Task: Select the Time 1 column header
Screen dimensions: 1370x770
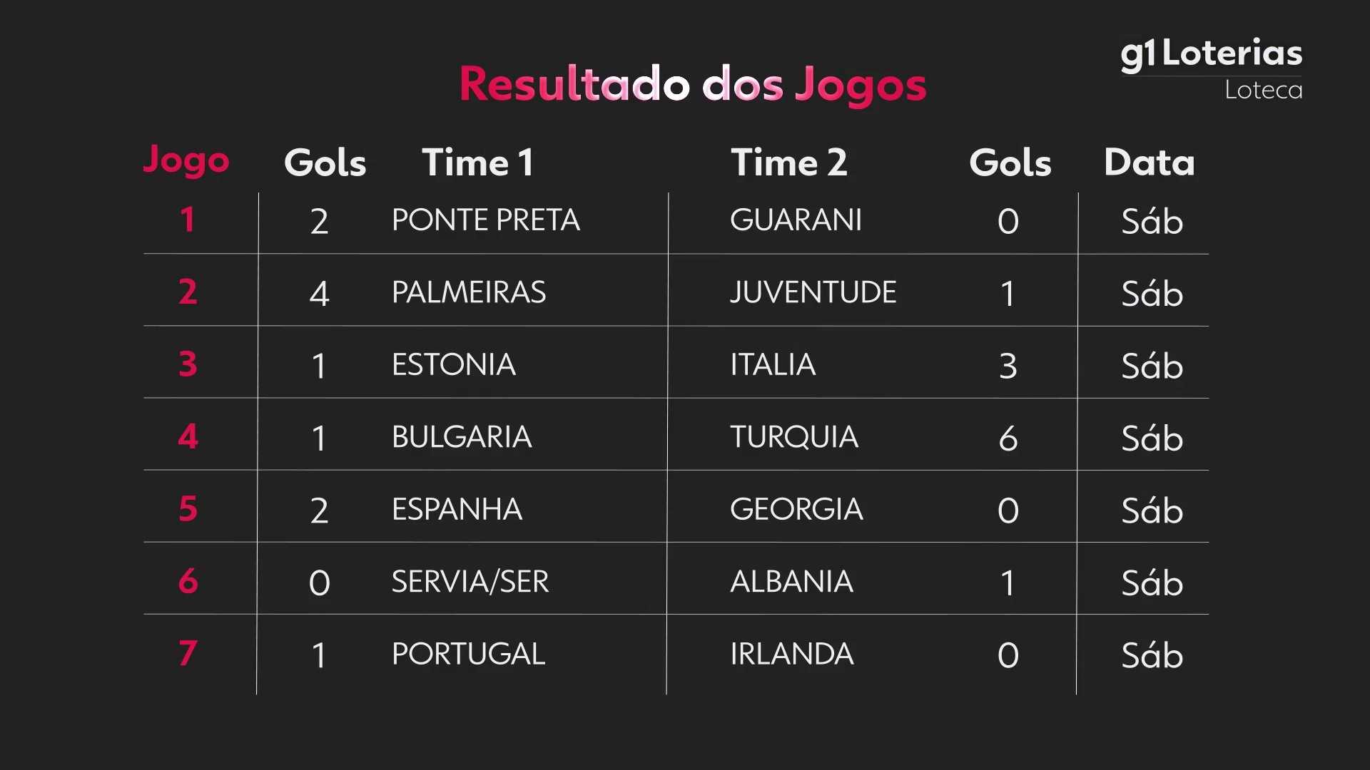Action: [x=477, y=163]
